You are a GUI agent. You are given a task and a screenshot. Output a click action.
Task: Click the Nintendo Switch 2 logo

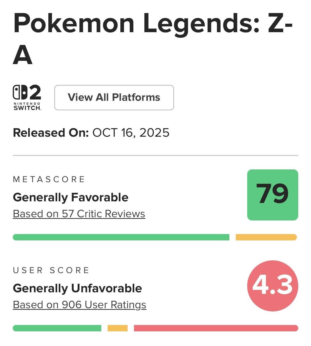click(27, 97)
